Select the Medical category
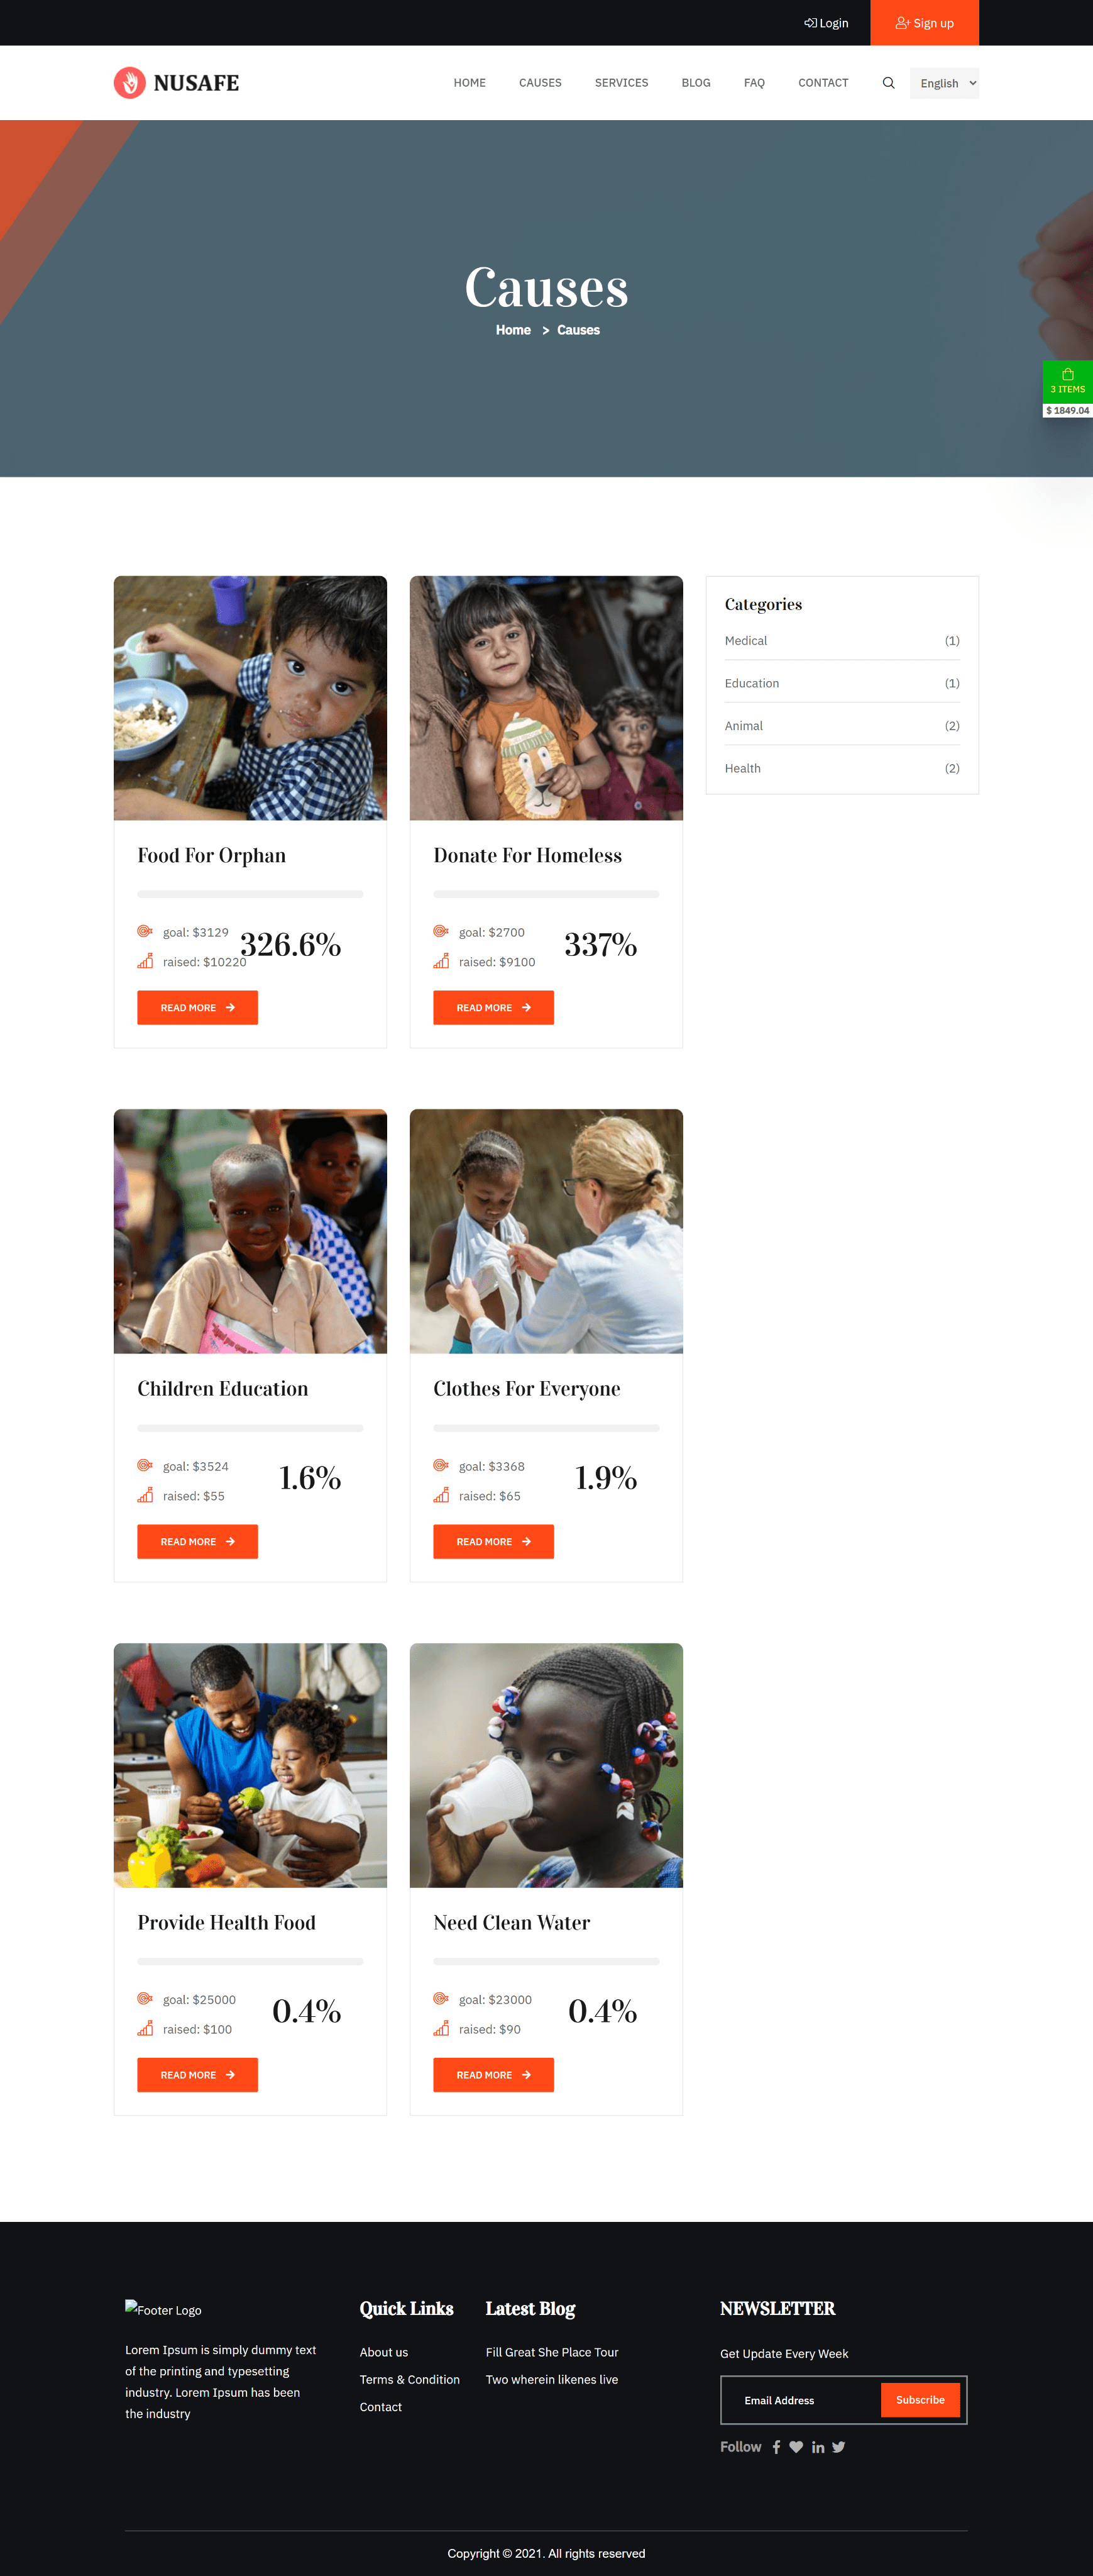 [745, 641]
